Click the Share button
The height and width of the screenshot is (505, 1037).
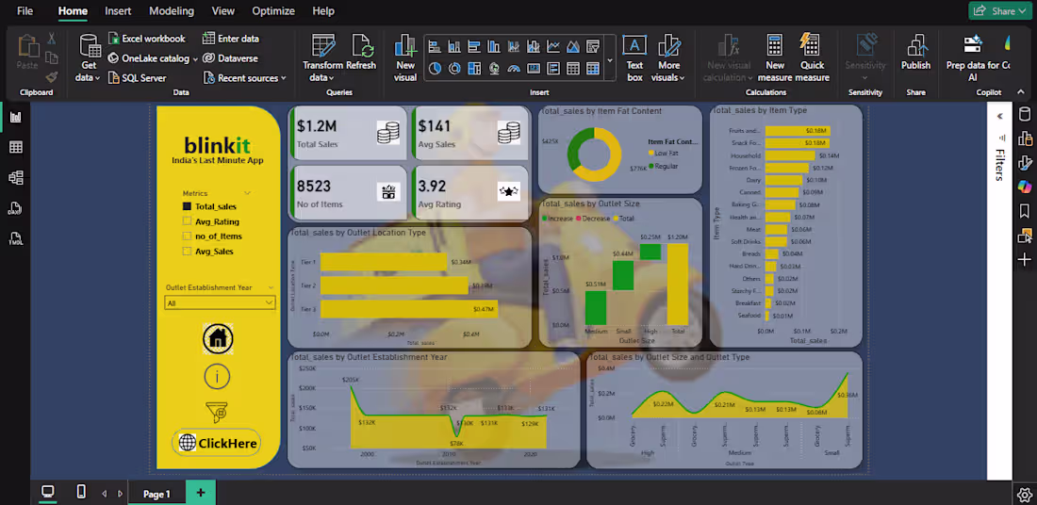click(1001, 10)
